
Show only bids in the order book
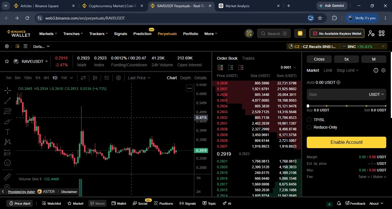[x=230, y=67]
